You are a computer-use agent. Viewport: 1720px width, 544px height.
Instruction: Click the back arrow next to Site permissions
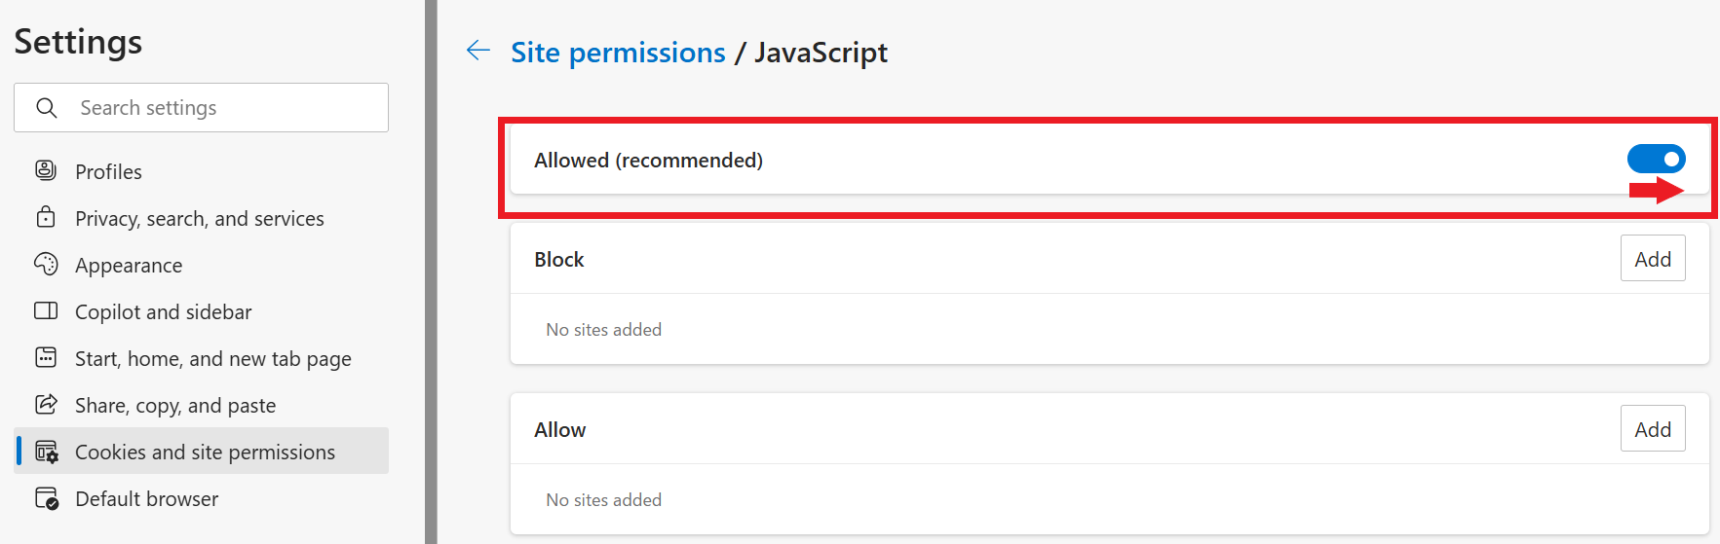pos(478,51)
